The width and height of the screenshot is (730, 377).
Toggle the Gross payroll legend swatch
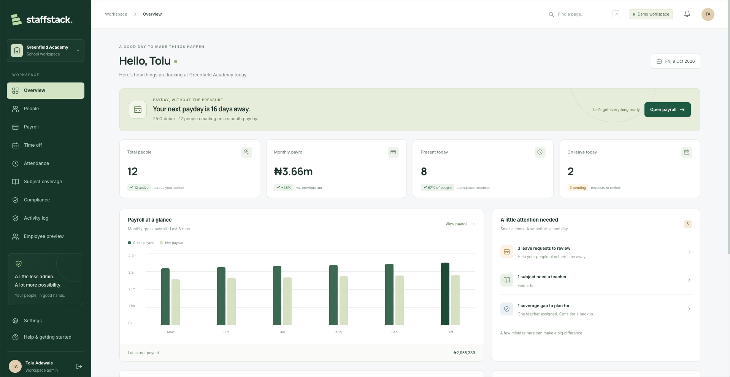pos(129,243)
